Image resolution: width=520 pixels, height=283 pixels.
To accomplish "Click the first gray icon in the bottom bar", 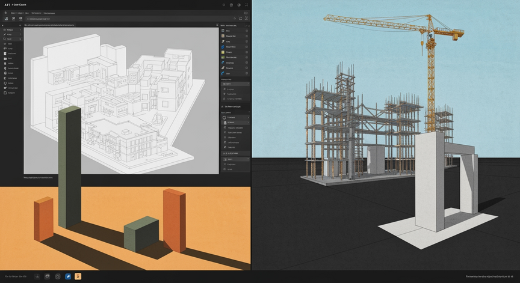I will 37,276.
